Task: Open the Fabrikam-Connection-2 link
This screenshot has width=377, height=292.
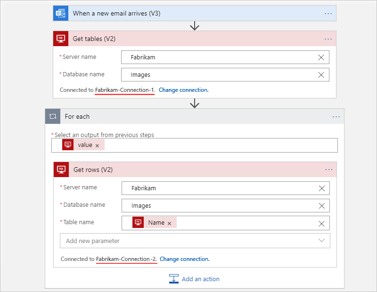Action: click(x=126, y=259)
